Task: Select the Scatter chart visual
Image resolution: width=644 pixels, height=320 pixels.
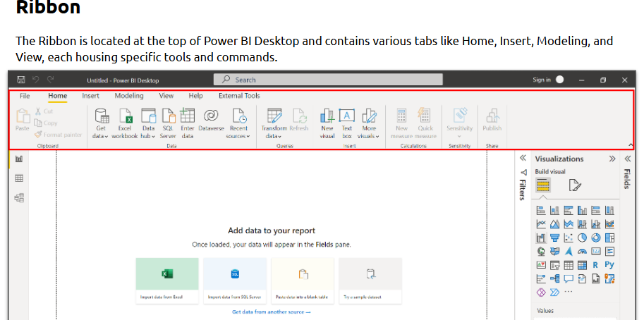Action: point(569,238)
